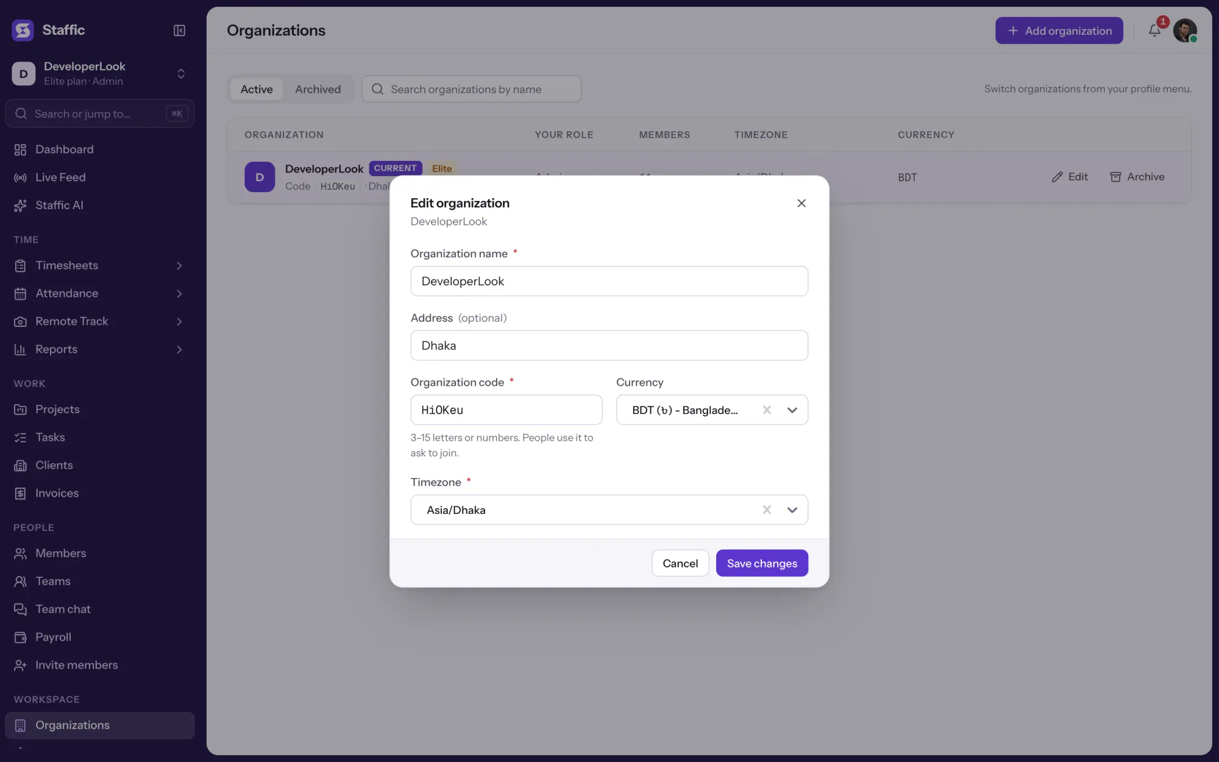1219x762 pixels.
Task: Open Clients page
Action: point(100,466)
